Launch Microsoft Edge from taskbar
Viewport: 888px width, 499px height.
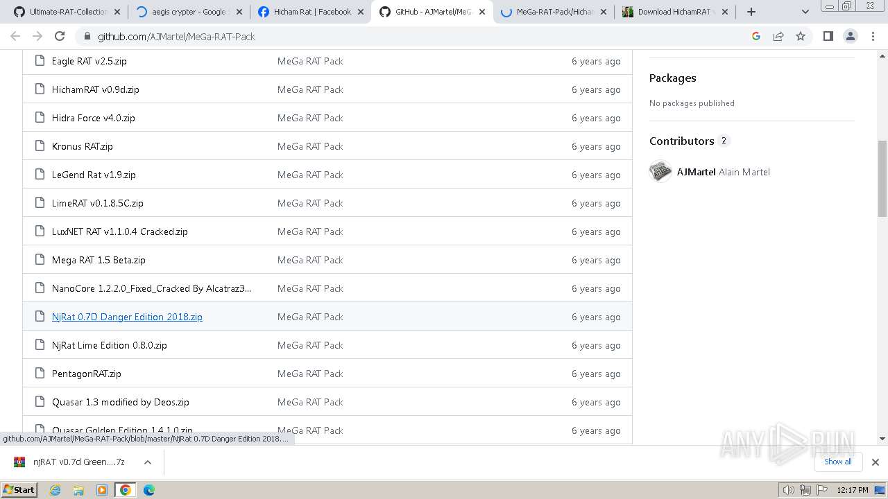[148, 490]
